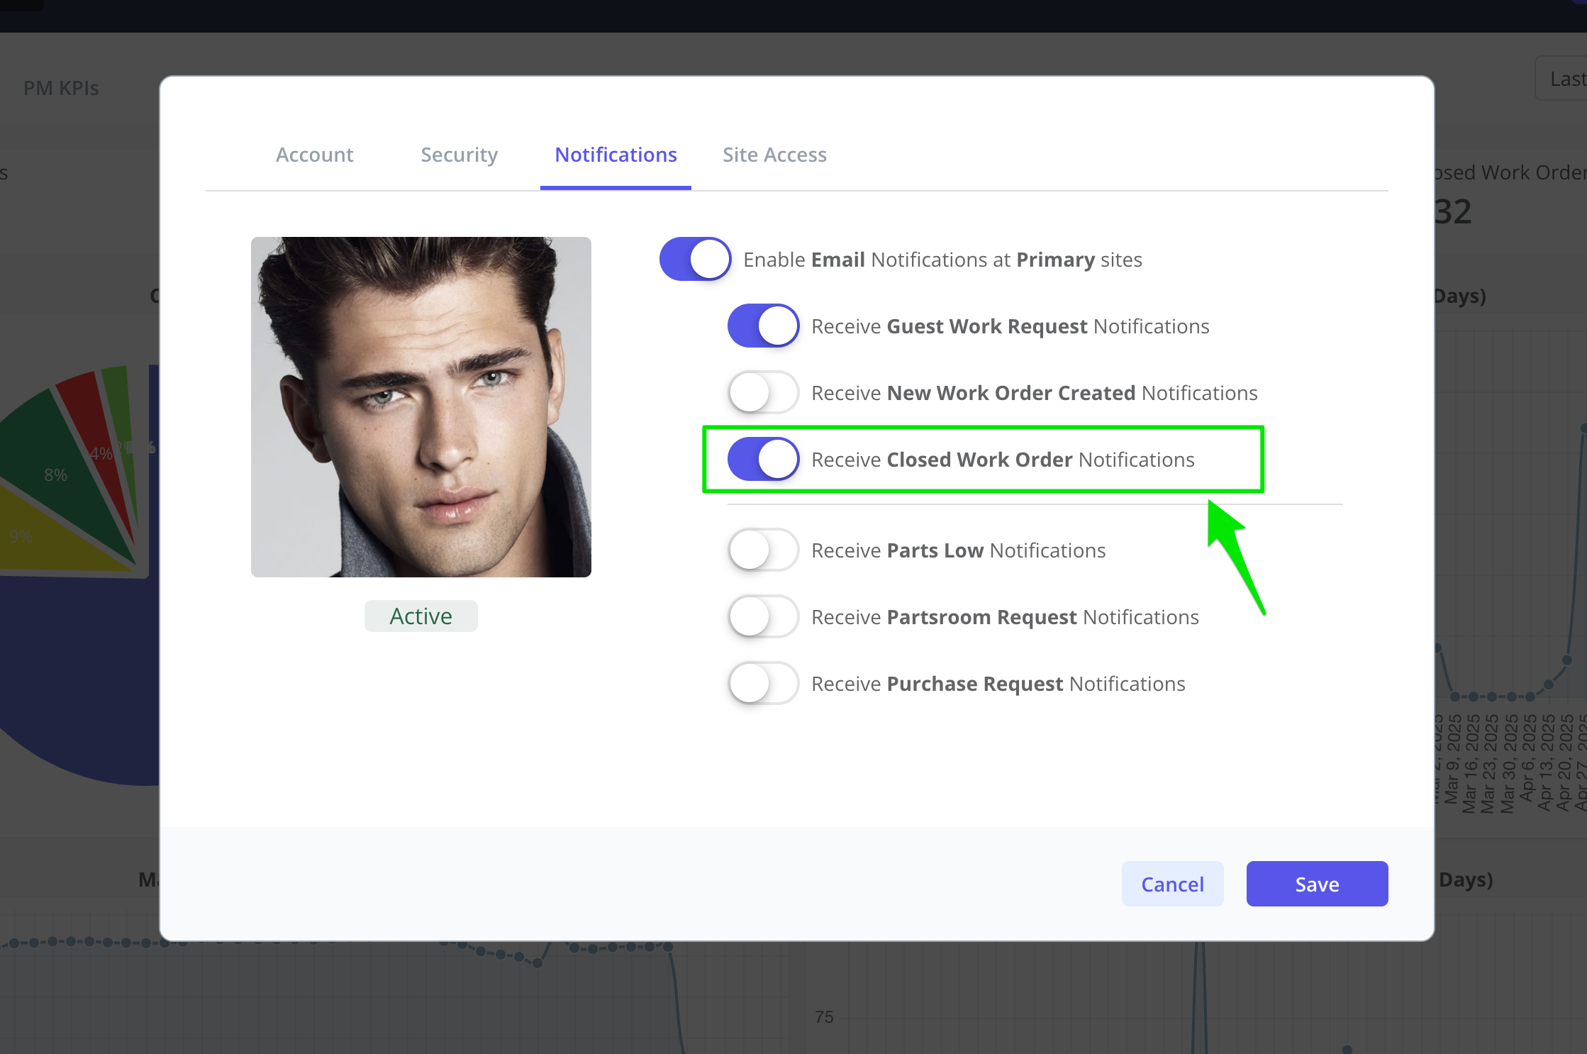This screenshot has width=1587, height=1054.
Task: Go to the Site Access tab
Action: point(774,155)
